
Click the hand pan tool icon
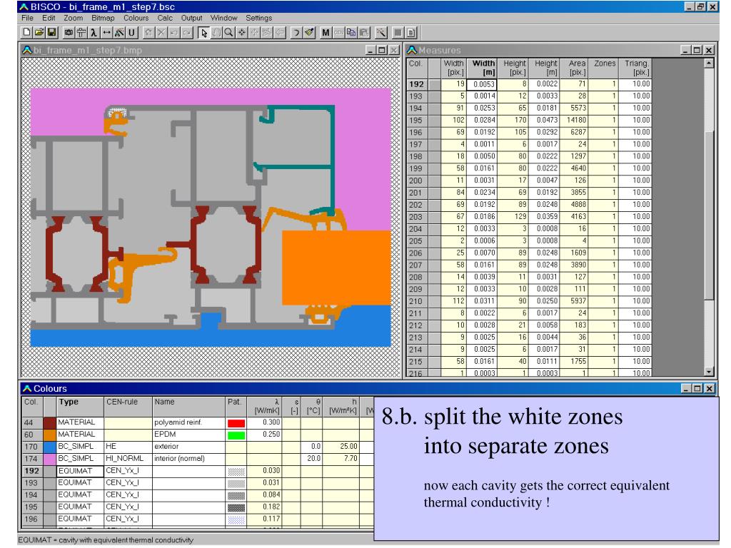point(216,32)
